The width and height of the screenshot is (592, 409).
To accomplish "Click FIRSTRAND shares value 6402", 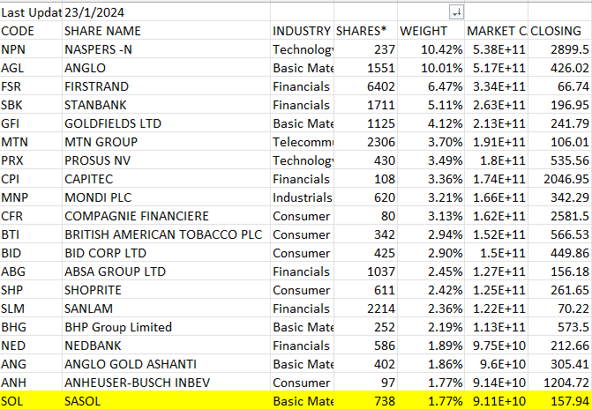I will coord(365,86).
